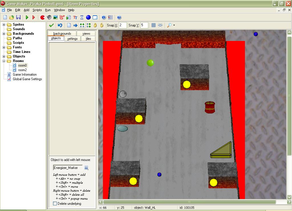This screenshot has width=292, height=211.
Task: Run in debug mode with the red arrow
Action: tap(34, 17)
